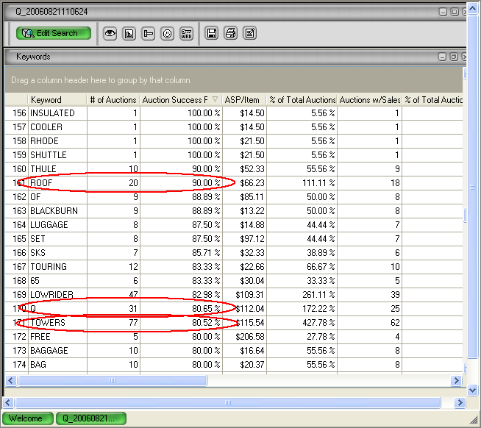Click the Edit Search button

[x=53, y=33]
